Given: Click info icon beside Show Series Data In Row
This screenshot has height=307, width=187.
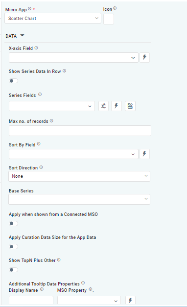Looking at the screenshot, I should (65, 71).
